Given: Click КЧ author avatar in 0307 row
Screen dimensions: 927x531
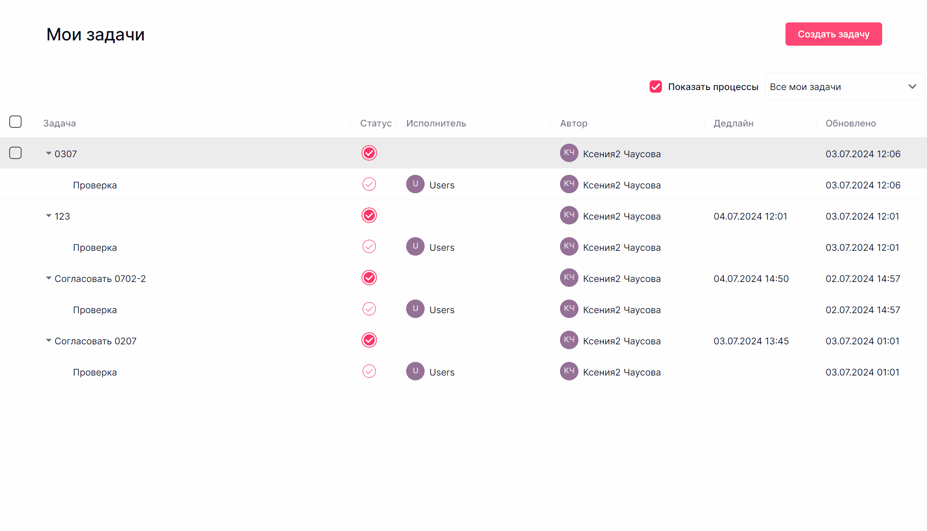Looking at the screenshot, I should pos(569,153).
